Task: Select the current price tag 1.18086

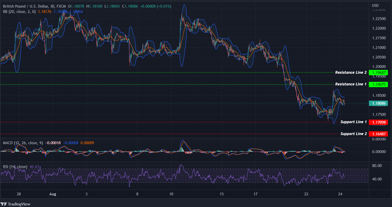Action: click(x=379, y=103)
